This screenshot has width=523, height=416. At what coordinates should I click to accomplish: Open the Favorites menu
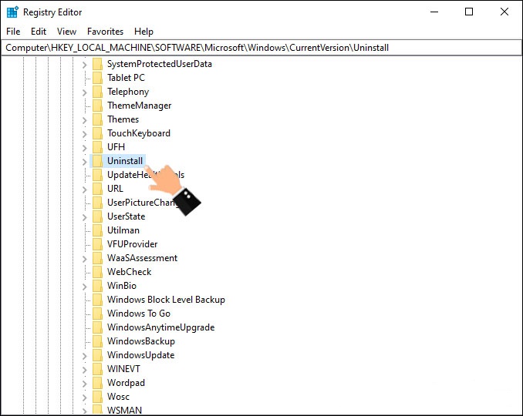coord(105,32)
